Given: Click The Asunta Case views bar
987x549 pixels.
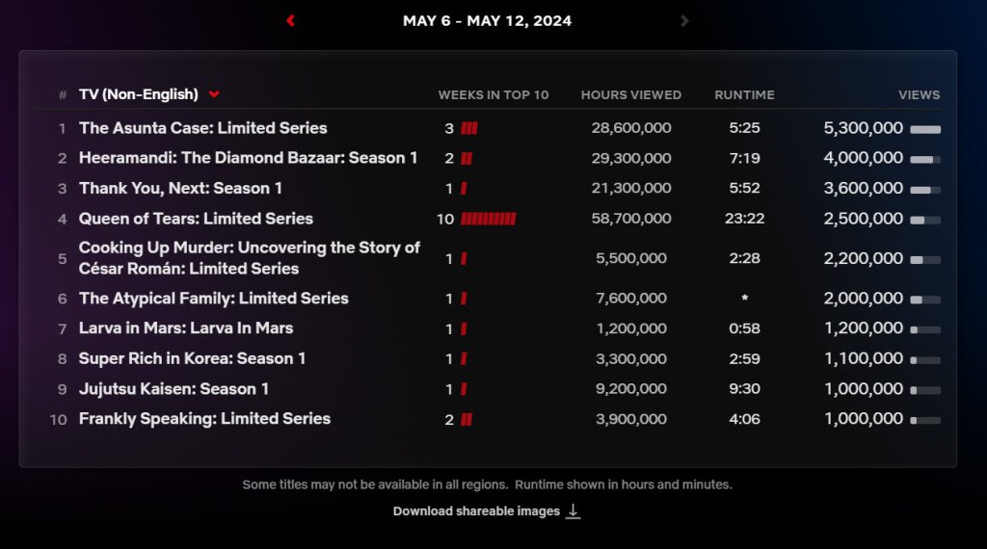Looking at the screenshot, I should tap(925, 129).
